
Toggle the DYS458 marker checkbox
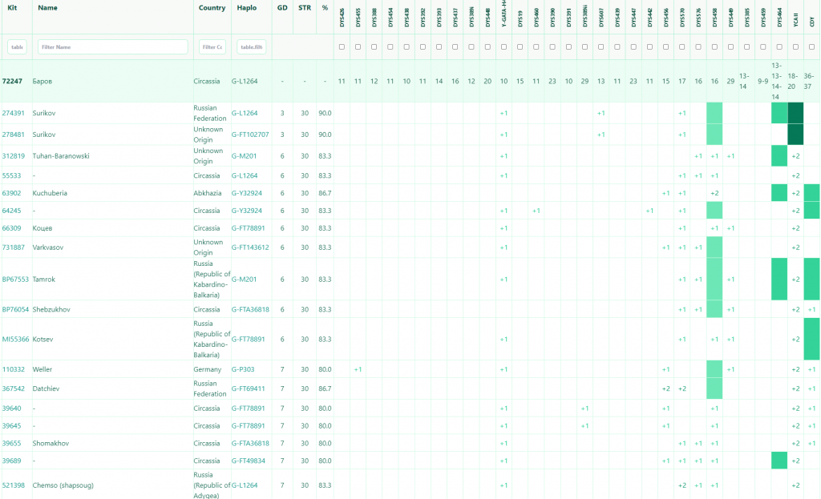click(714, 47)
